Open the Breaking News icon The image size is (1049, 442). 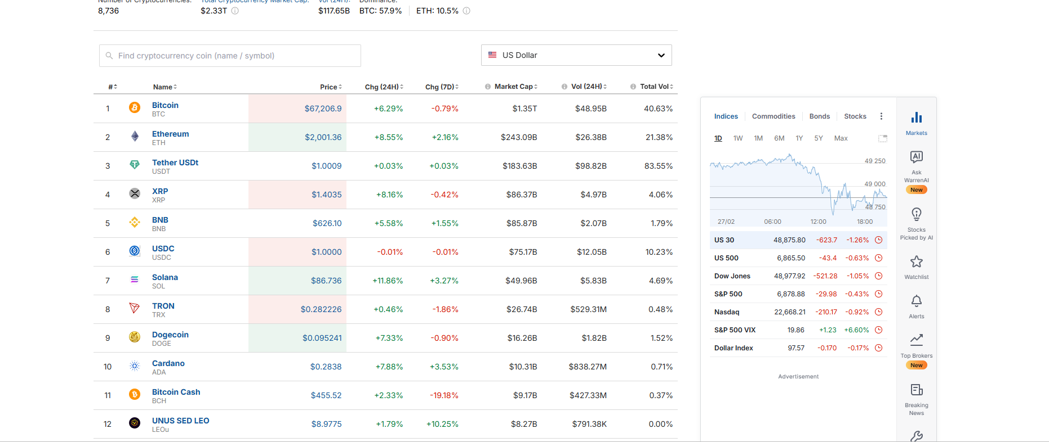(x=916, y=390)
